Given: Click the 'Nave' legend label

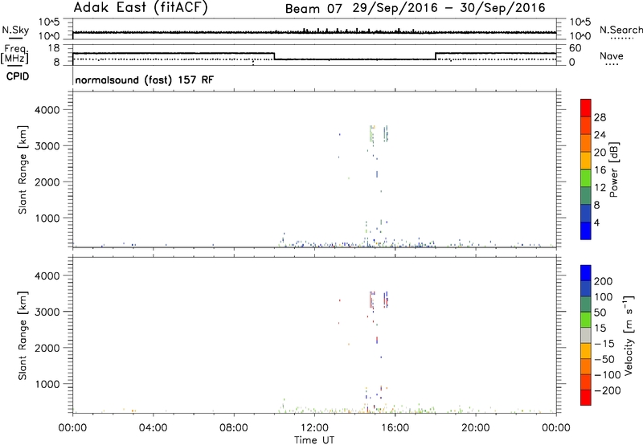Looking at the screenshot, I should (x=612, y=55).
